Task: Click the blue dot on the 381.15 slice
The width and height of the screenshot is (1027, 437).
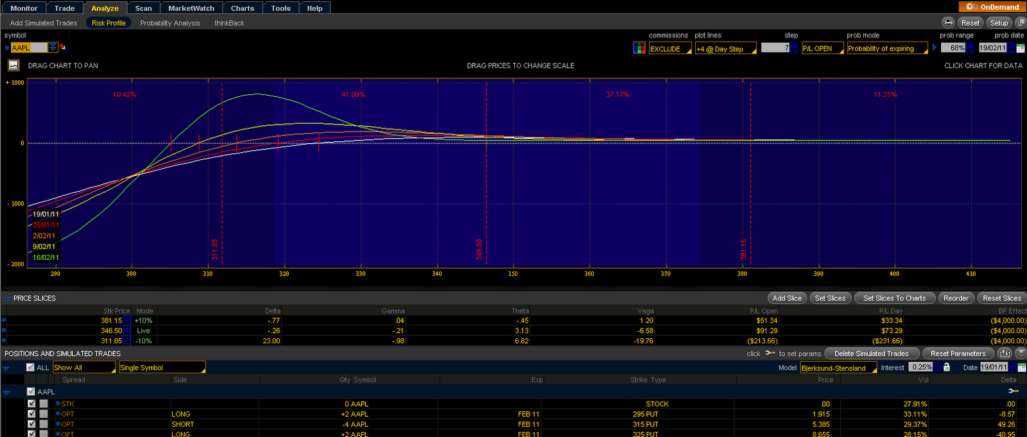Action: click(4, 320)
